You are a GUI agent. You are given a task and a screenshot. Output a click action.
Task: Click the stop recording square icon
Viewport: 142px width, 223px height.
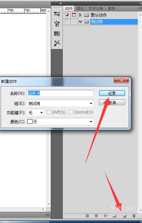[87, 216]
